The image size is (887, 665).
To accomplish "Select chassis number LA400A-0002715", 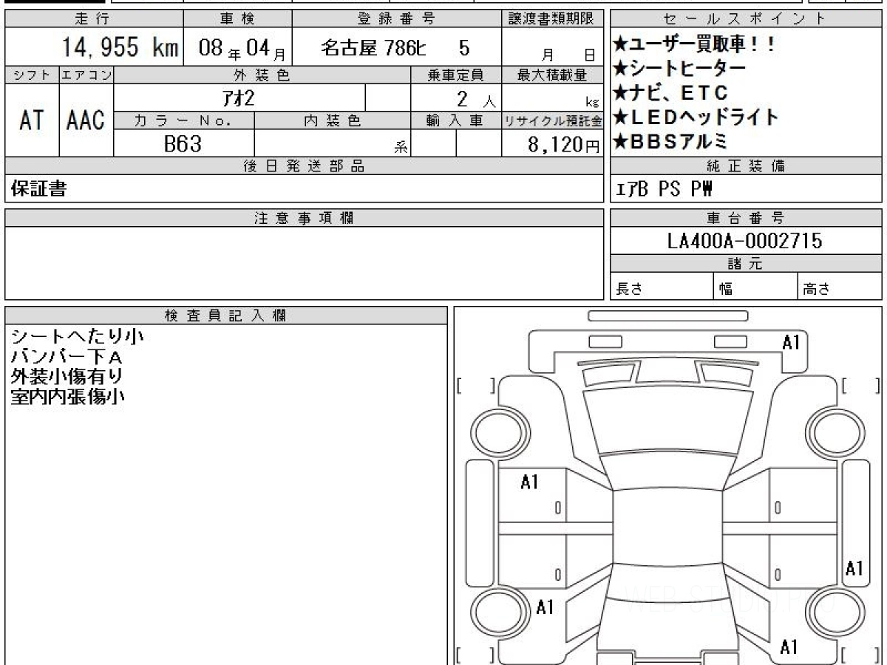I will (744, 241).
